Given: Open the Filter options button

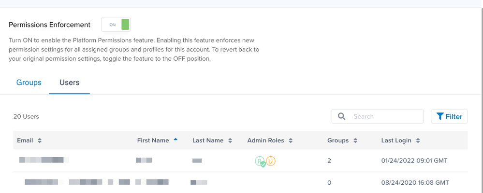Looking at the screenshot, I should (449, 116).
